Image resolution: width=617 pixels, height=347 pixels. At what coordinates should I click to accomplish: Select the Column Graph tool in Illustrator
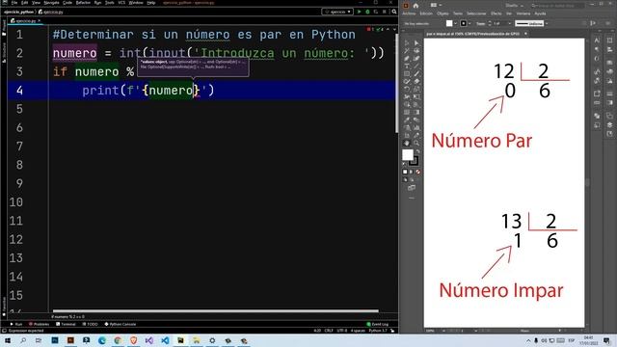[x=416, y=128]
